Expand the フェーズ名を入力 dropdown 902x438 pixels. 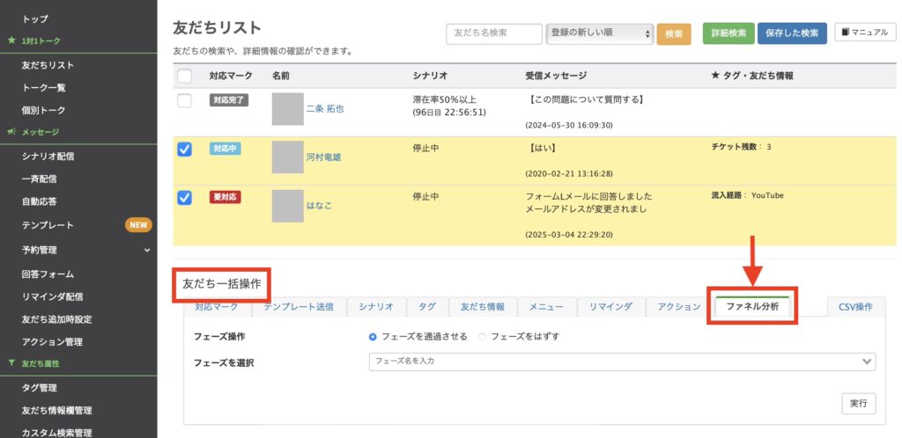pos(621,361)
